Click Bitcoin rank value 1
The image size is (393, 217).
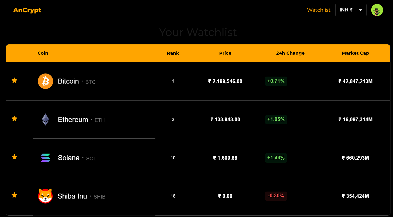click(173, 81)
